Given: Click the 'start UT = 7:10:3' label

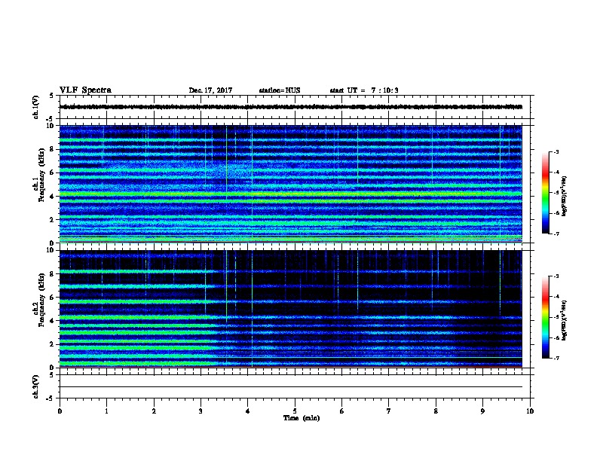Looking at the screenshot, I should (x=364, y=90).
